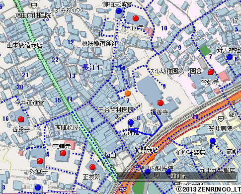Viewport: 241px width, 194px height.
Task: Select the red marker at 妙宣寺
Action: click(x=40, y=161)
